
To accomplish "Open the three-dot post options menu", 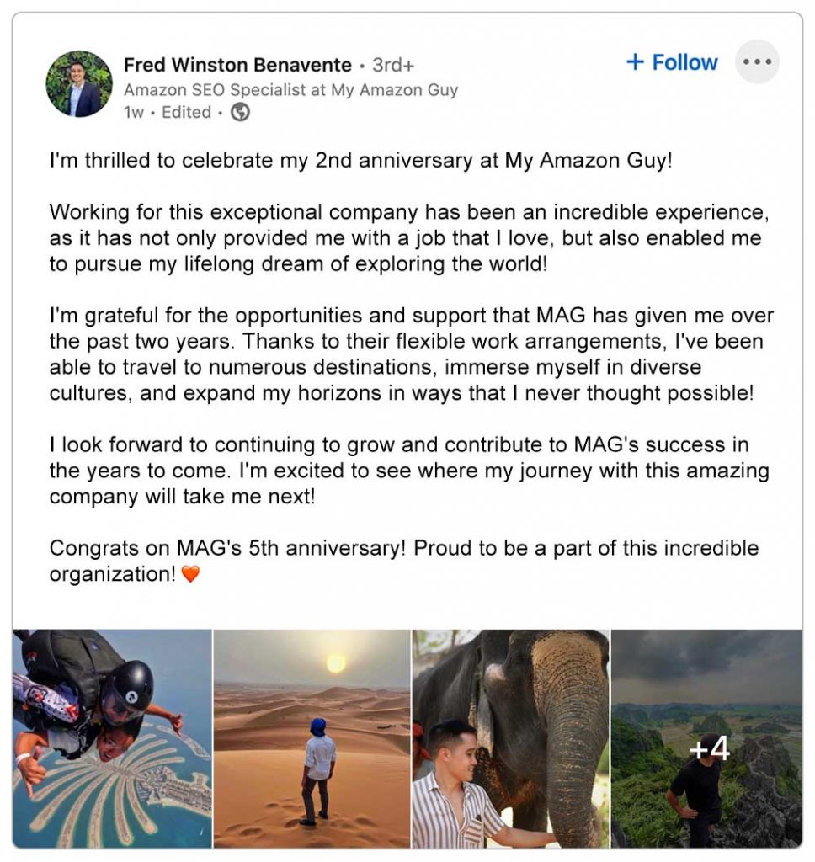I will [x=757, y=62].
